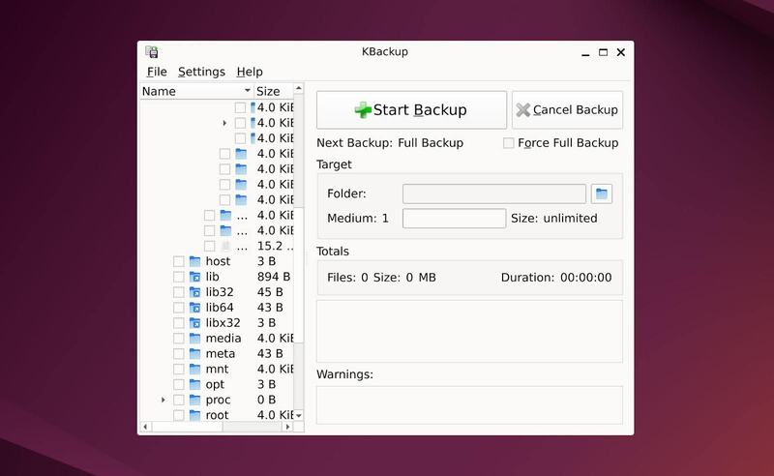Click the horizontal scrollbar left arrow

coord(145,427)
